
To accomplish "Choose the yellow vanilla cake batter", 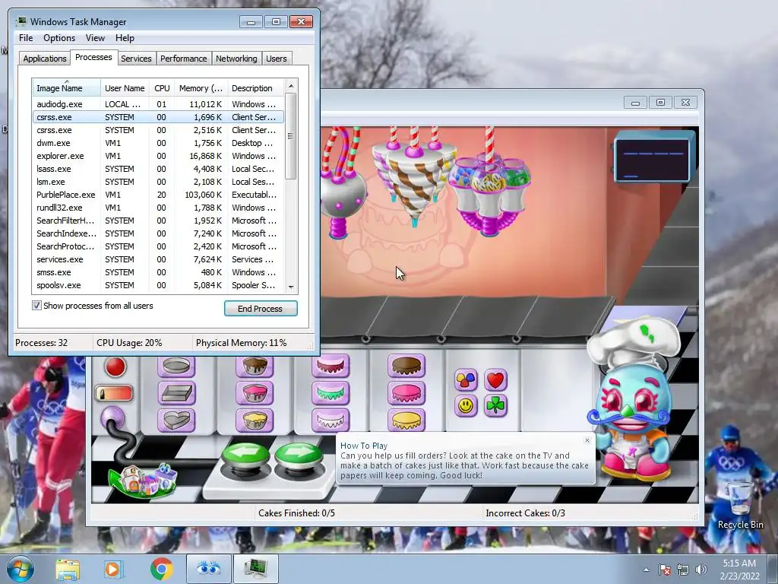I will coord(255,420).
